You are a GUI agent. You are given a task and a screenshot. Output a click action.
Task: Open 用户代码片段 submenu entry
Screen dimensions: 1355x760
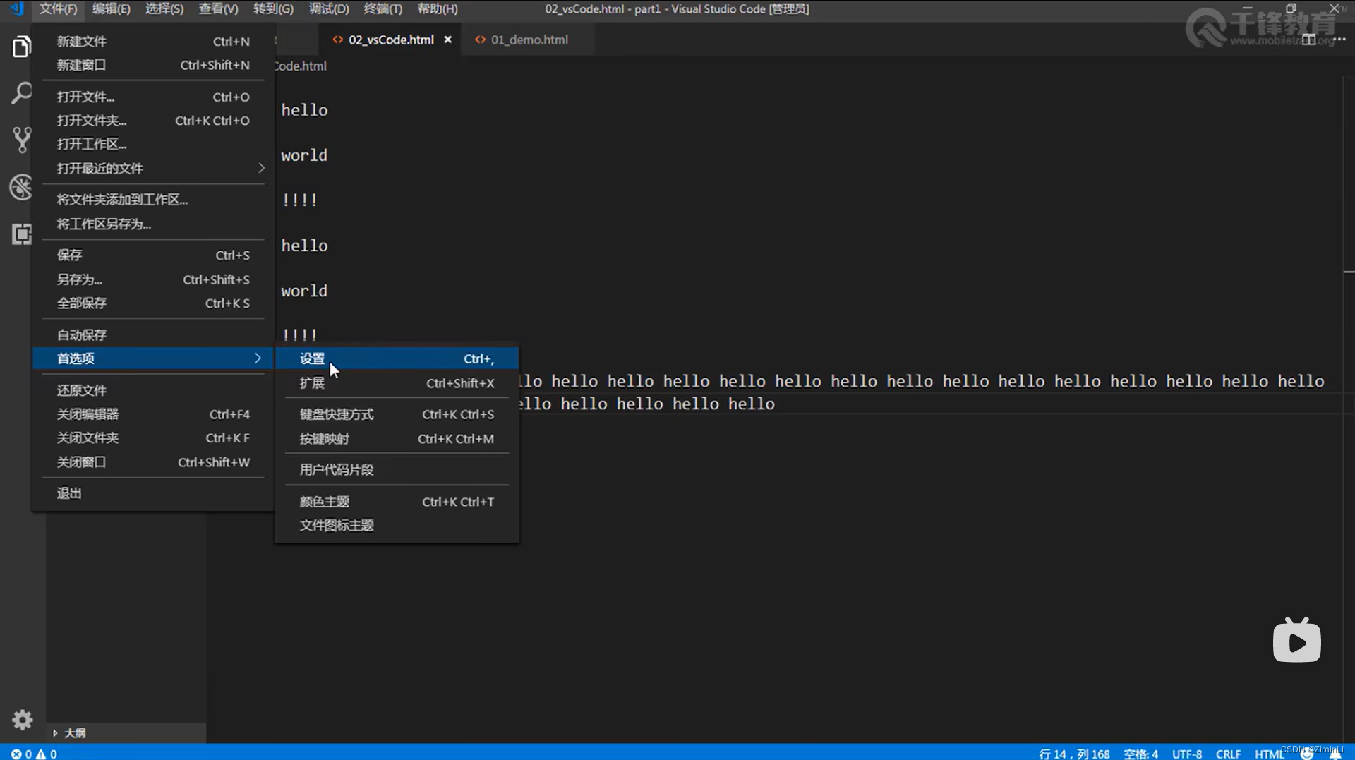tap(397, 469)
